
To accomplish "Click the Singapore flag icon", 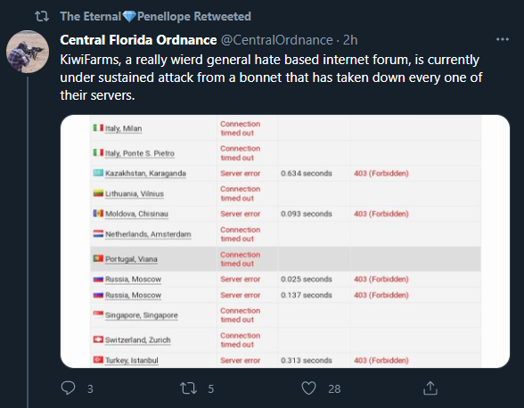I will 98,314.
